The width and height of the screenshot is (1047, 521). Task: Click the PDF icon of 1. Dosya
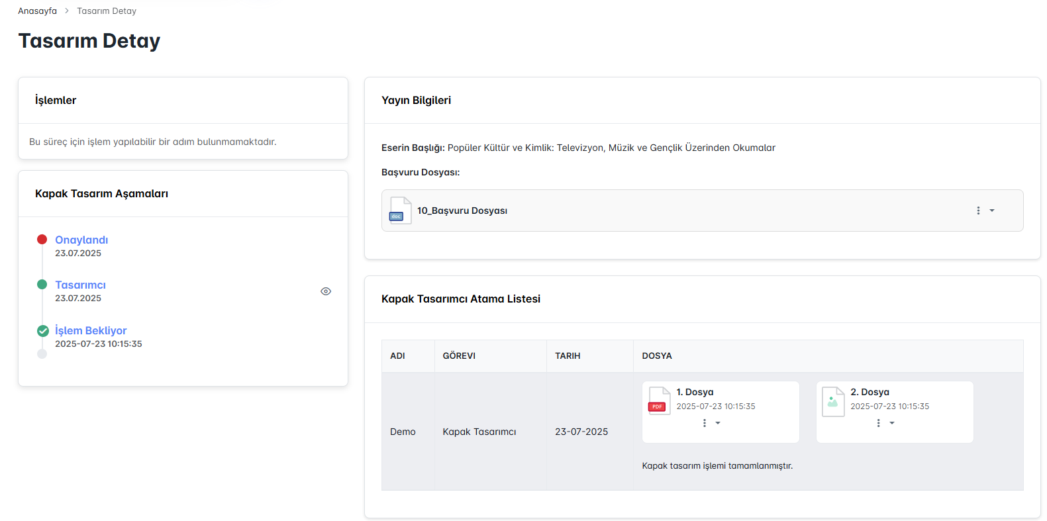(659, 401)
